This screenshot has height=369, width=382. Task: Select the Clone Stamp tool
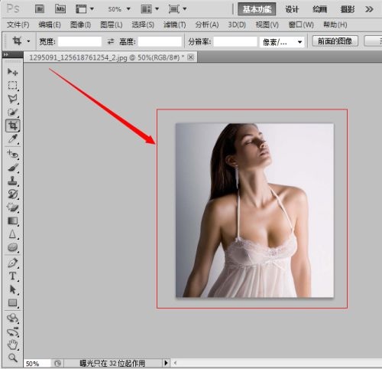pos(12,181)
